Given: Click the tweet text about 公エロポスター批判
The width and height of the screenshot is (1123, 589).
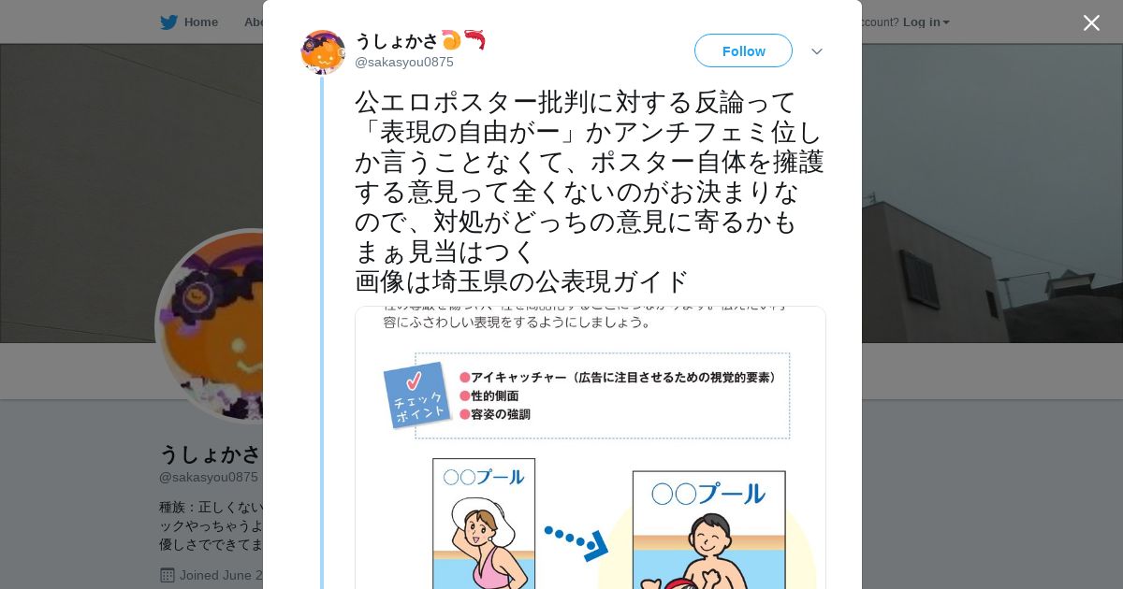Looking at the screenshot, I should 590,191.
